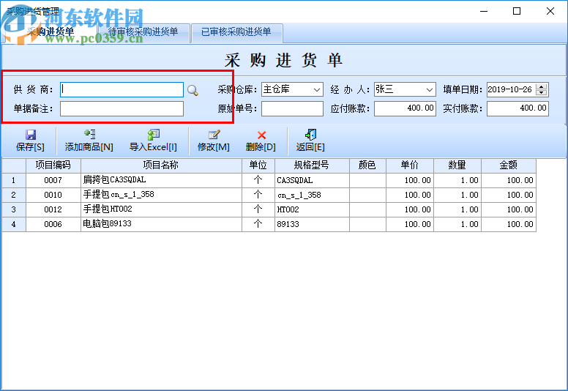Click the 项目名称 column header
The image size is (568, 391).
161,165
